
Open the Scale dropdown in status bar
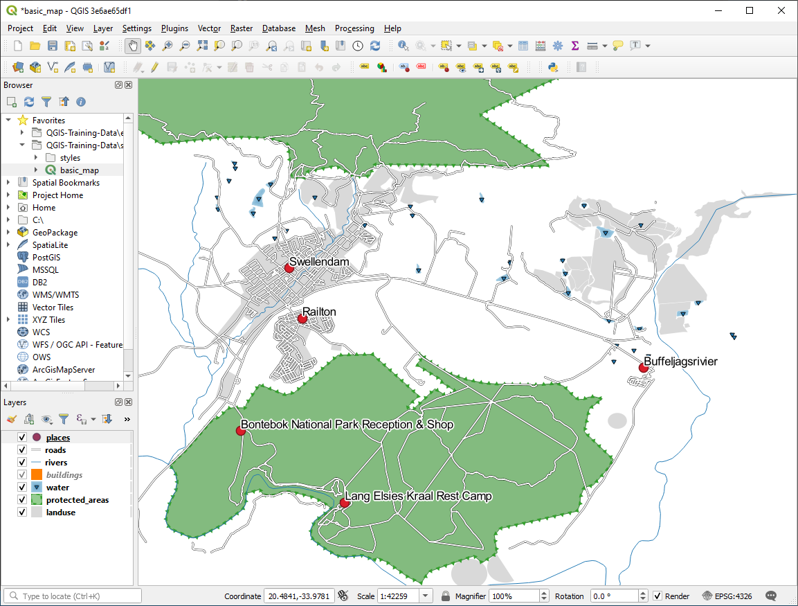(x=426, y=596)
